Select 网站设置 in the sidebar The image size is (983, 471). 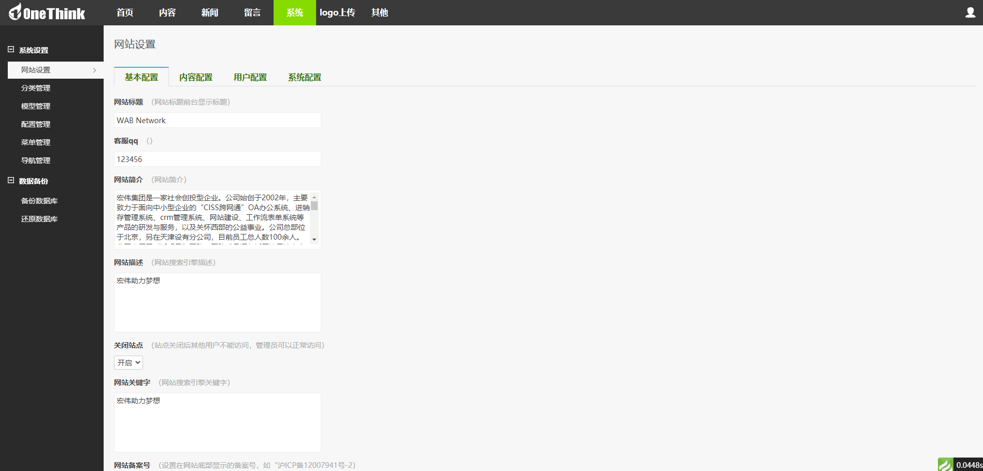coord(55,70)
